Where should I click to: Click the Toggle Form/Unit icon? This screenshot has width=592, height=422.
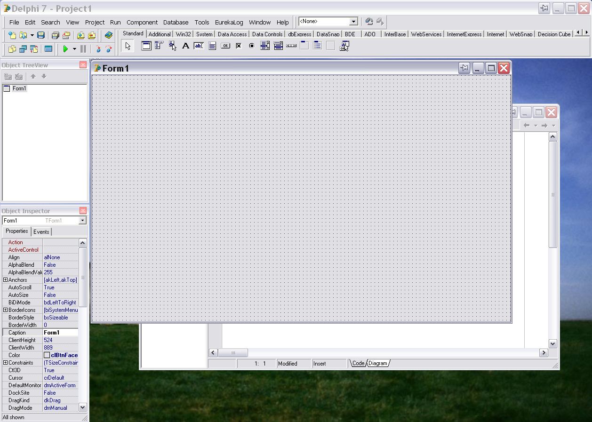[x=34, y=49]
